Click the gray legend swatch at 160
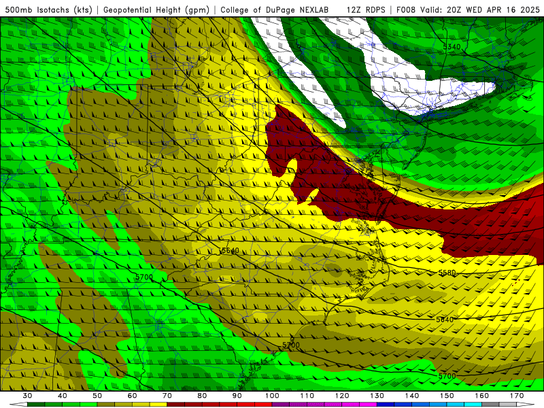This screenshot has width=544, height=408. [x=490, y=405]
